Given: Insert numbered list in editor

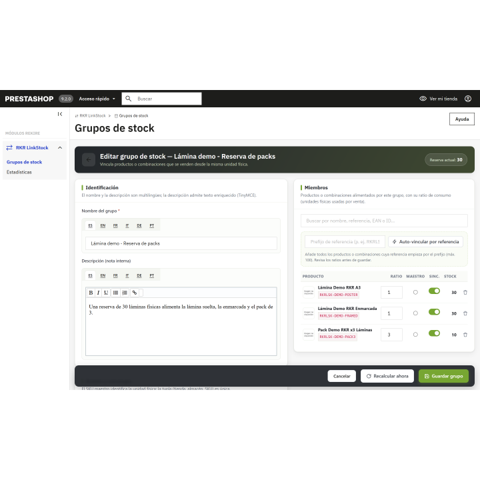Looking at the screenshot, I should click(x=125, y=293).
